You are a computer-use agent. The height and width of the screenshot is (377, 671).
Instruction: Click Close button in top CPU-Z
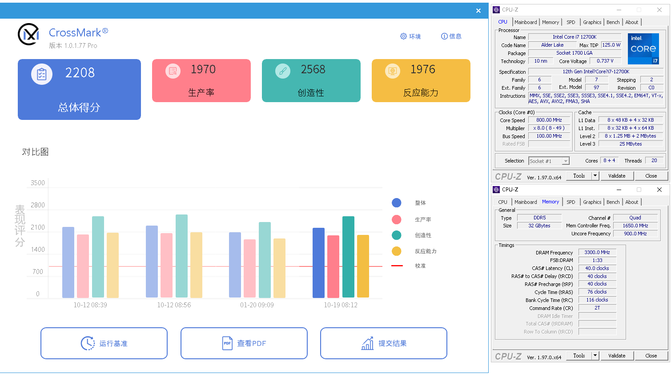coord(651,176)
